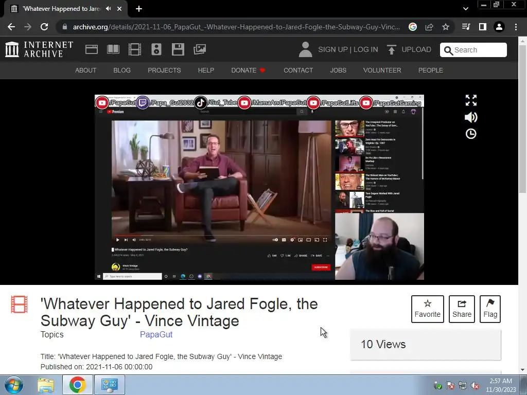Click the muted volume tray icon
Viewport: 527px width, 395px height.
pyautogui.click(x=475, y=386)
